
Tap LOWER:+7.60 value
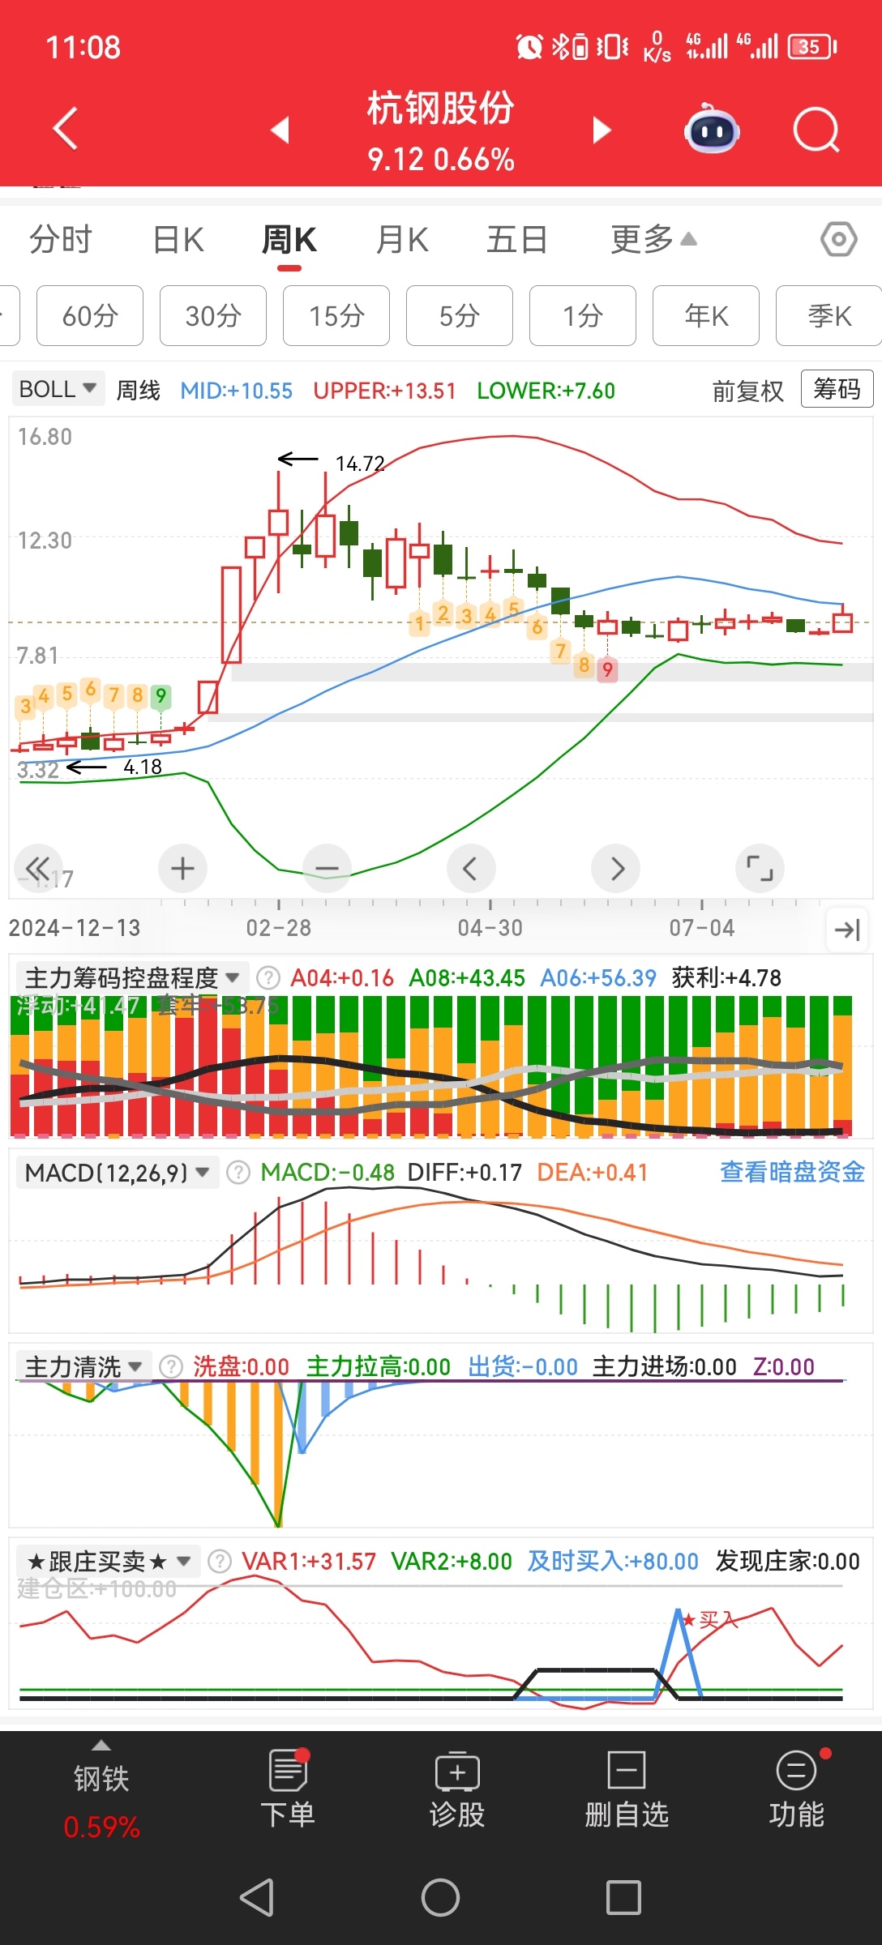point(546,391)
